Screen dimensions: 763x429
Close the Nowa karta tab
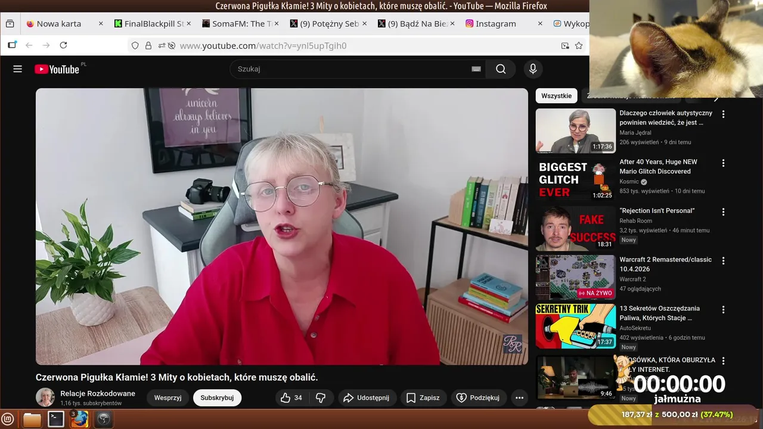[x=101, y=24]
